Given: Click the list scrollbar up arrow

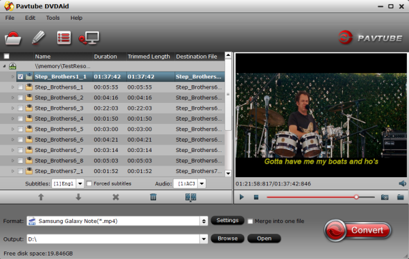Looking at the screenshot, I should click(x=228, y=55).
